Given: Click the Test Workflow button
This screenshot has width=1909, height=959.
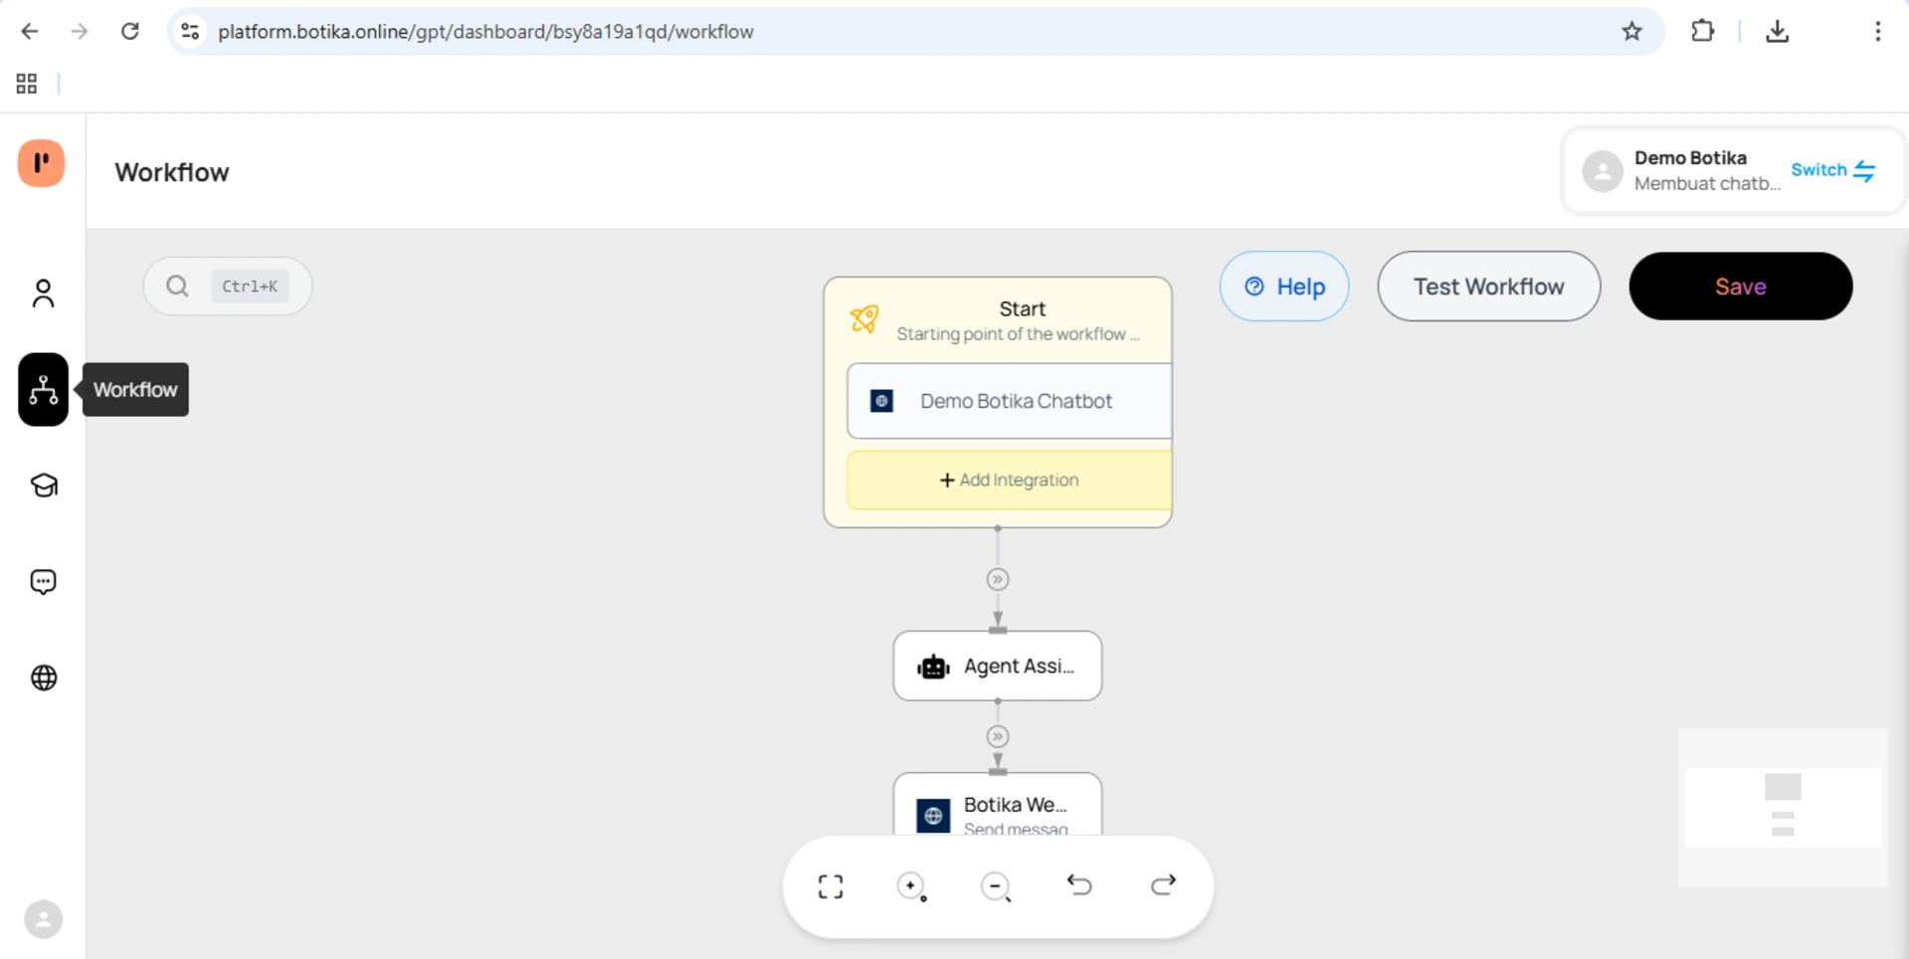Looking at the screenshot, I should (1487, 287).
